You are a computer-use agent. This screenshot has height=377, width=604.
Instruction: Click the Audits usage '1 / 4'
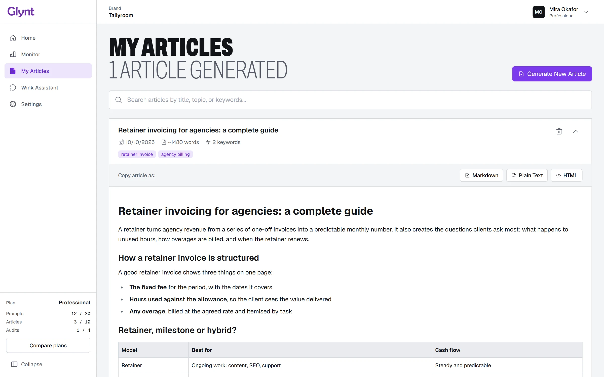[x=83, y=330]
